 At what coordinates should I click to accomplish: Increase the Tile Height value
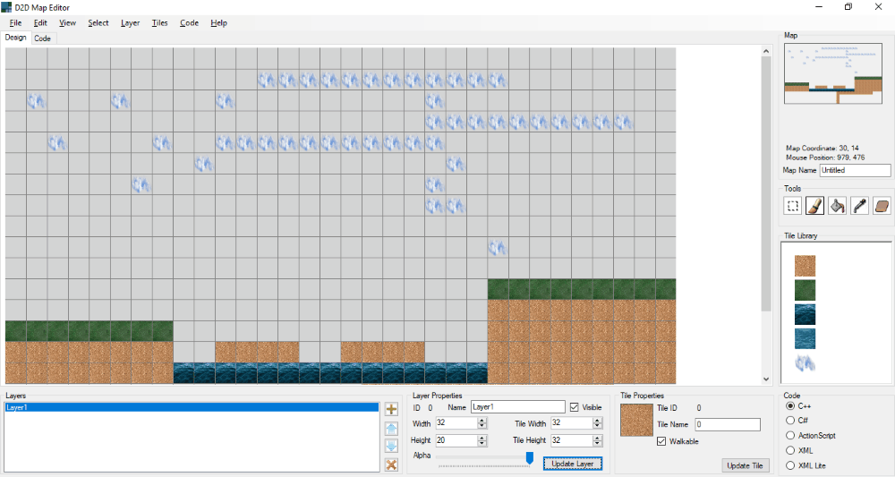click(x=598, y=438)
